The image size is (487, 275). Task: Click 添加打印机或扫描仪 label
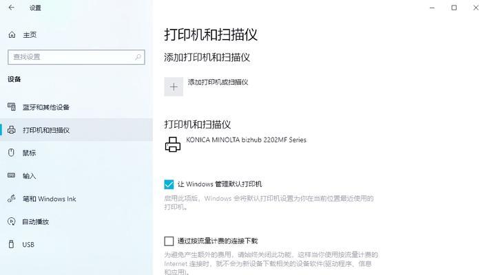tap(218, 82)
